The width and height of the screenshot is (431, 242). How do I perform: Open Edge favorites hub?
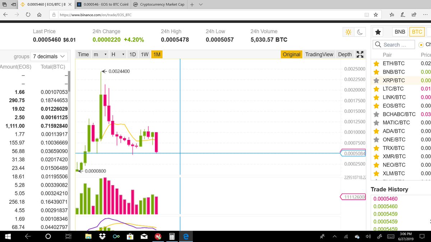(x=392, y=15)
